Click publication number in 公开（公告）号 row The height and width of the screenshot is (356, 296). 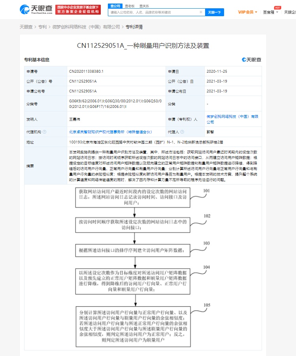[x=83, y=81]
